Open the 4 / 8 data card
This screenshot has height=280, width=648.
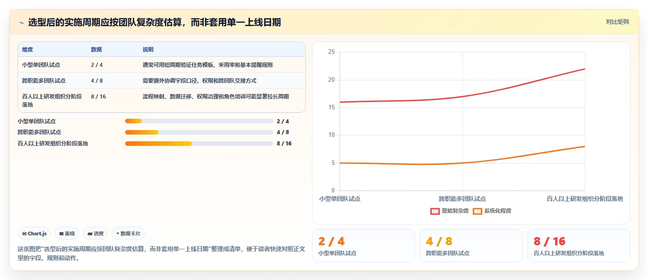tap(471, 246)
